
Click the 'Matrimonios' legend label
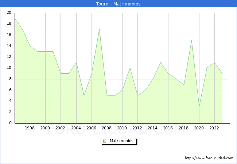(x=121, y=141)
